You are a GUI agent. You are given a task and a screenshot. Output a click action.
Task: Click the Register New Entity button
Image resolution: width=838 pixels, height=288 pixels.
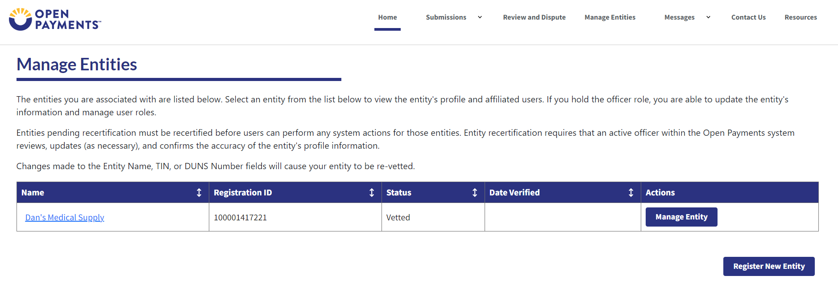coord(769,266)
